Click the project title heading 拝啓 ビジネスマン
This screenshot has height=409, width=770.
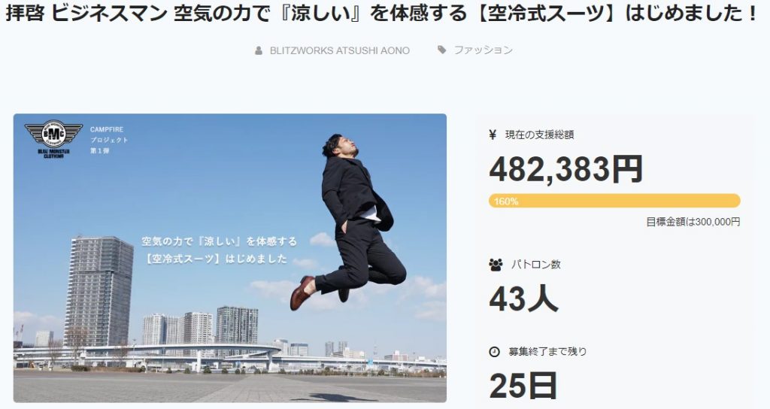tap(383, 14)
